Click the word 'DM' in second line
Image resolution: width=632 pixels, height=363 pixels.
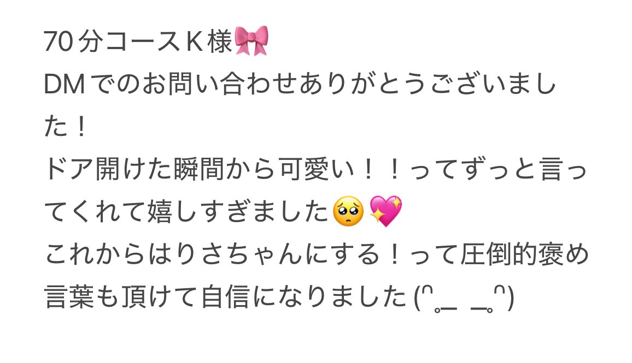pyautogui.click(x=65, y=84)
